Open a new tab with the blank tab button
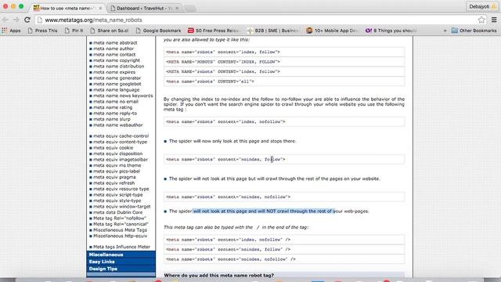This screenshot has width=501, height=282. pos(190,9)
